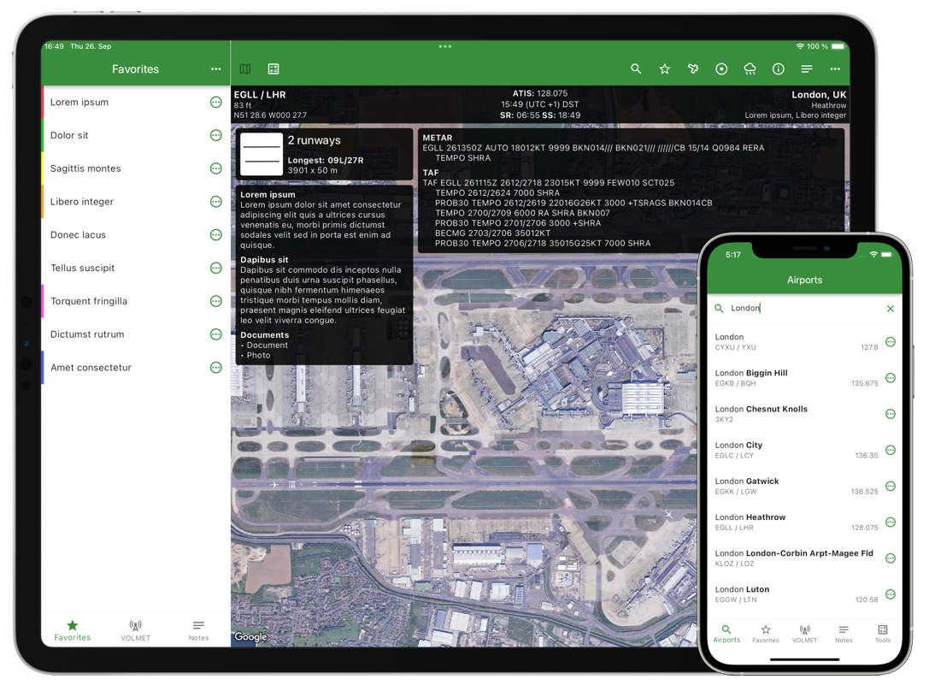Screen dimensions: 929x685
Task: Open options for Donec lacus favorite
Action: [x=216, y=235]
